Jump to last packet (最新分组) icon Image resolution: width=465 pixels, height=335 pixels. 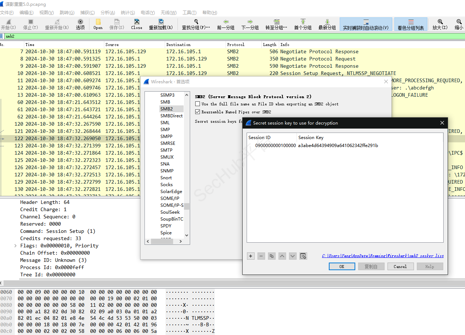tap(327, 22)
